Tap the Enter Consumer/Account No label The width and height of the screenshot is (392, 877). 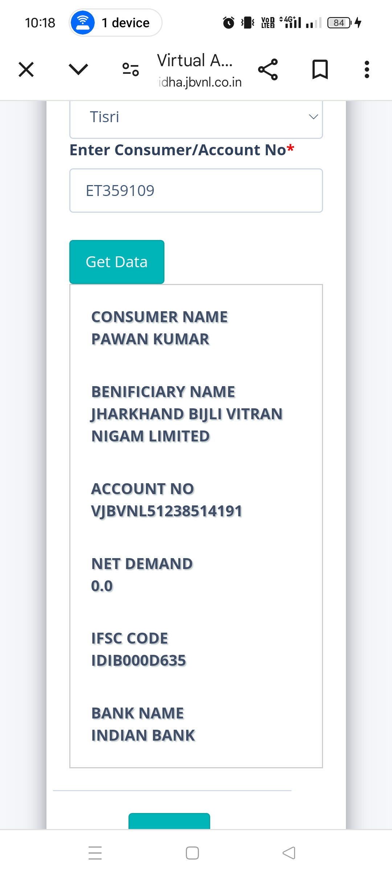coord(182,150)
